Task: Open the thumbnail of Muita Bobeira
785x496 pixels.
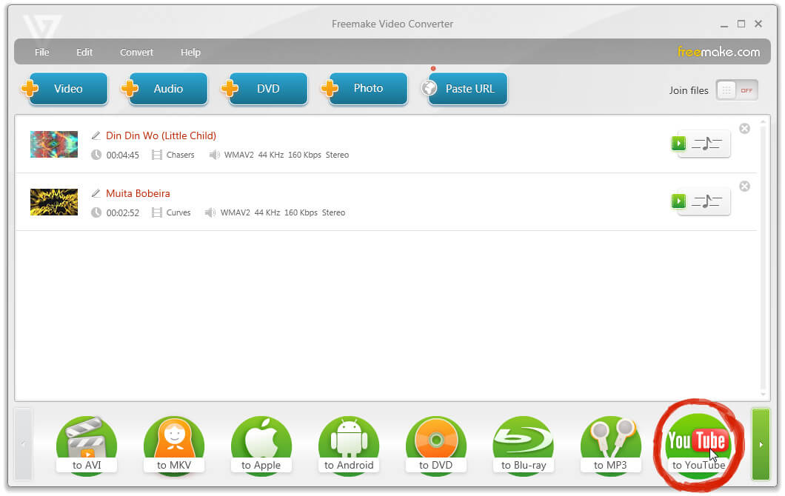Action: pyautogui.click(x=54, y=202)
